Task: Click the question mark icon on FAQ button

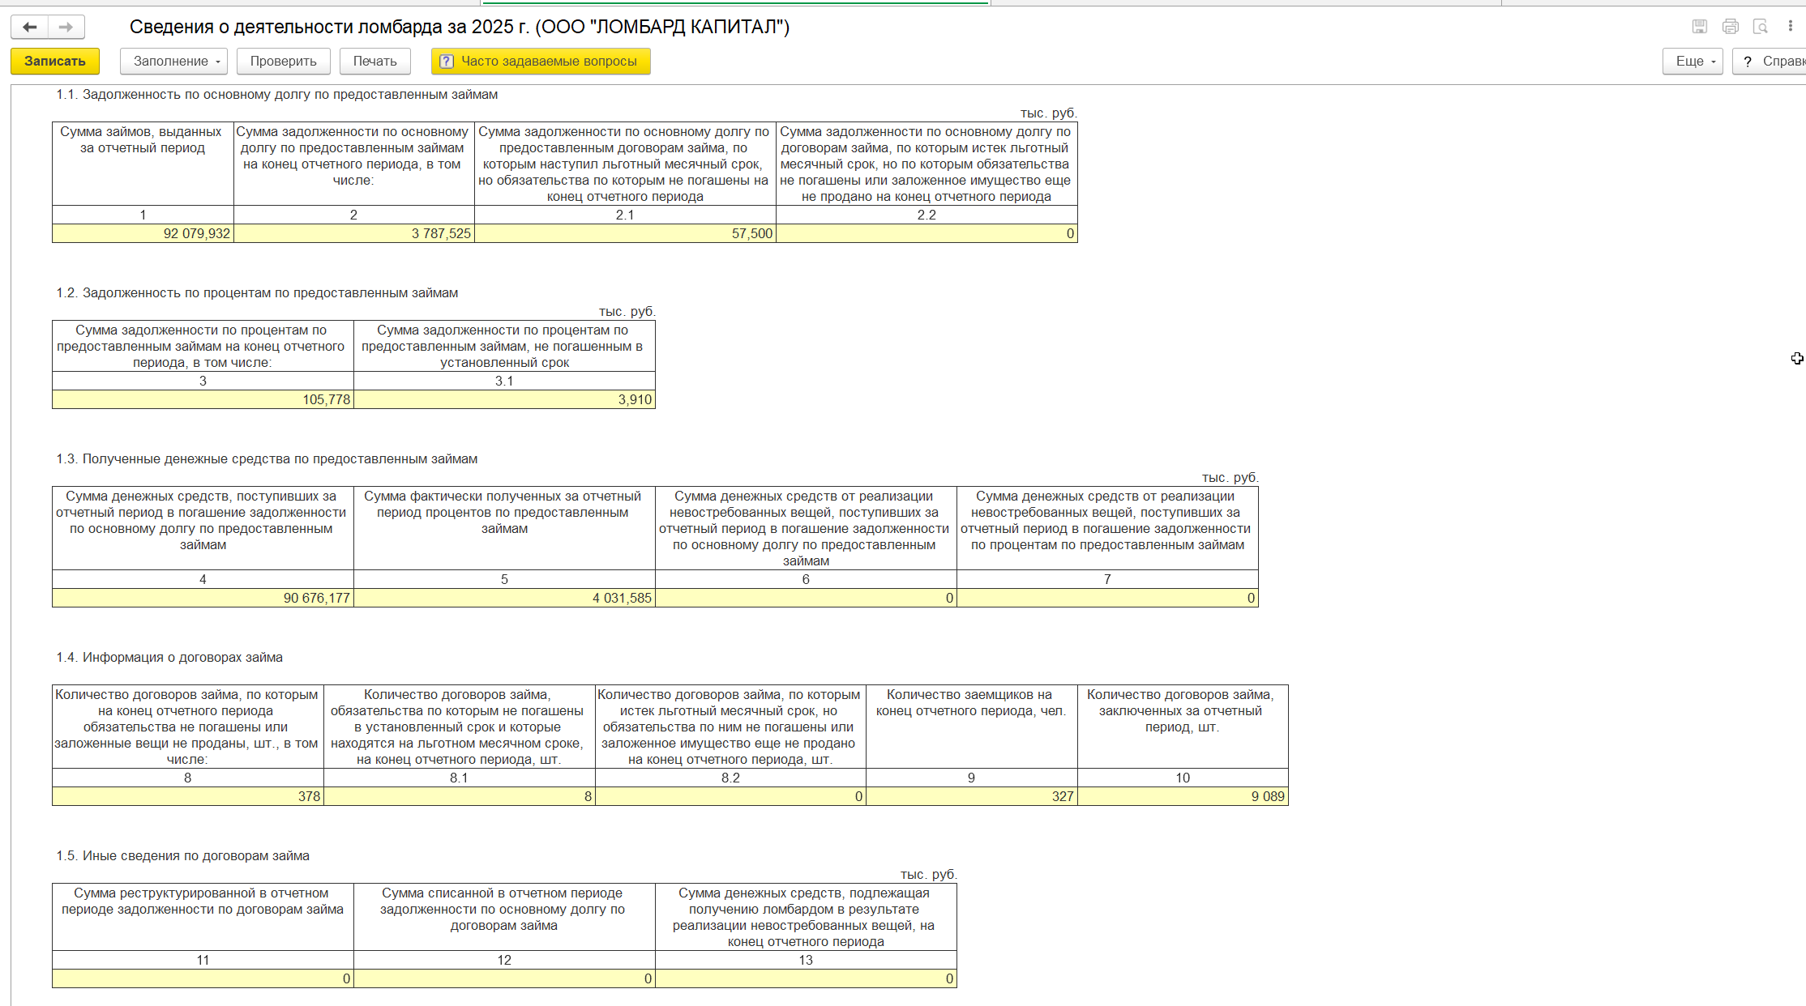Action: (x=446, y=62)
